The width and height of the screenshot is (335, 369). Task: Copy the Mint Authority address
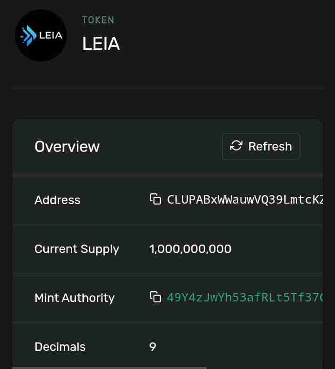click(155, 297)
